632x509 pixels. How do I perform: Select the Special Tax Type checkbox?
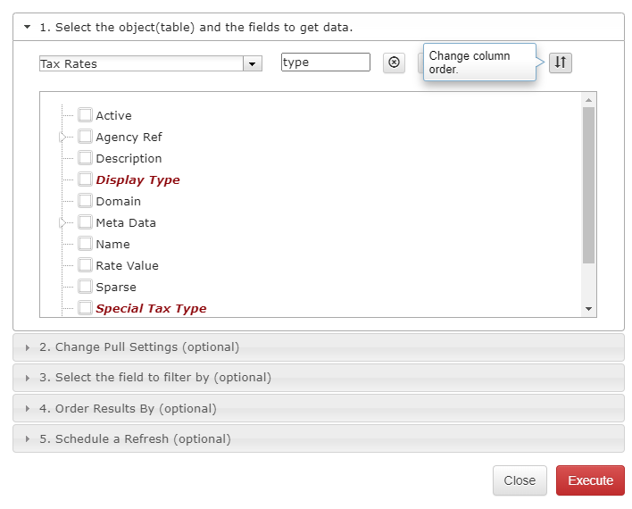85,308
